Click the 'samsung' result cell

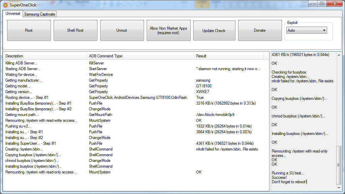pos(203,80)
